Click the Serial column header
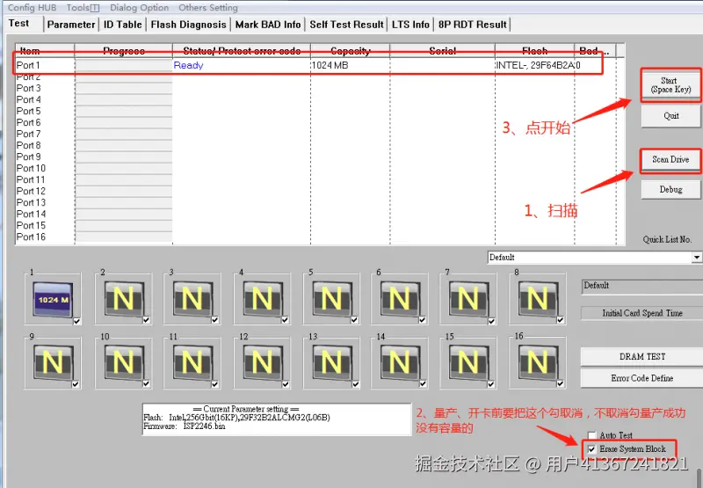Screen dimensions: 703x488 [x=443, y=51]
